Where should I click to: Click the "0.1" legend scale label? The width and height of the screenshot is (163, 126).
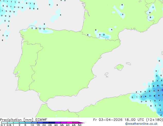(3, 125)
